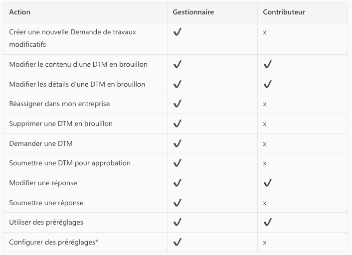Click Gestionnaire checkmark for Créer une nouvelle Demande
This screenshot has height=255, width=352.
click(x=177, y=32)
